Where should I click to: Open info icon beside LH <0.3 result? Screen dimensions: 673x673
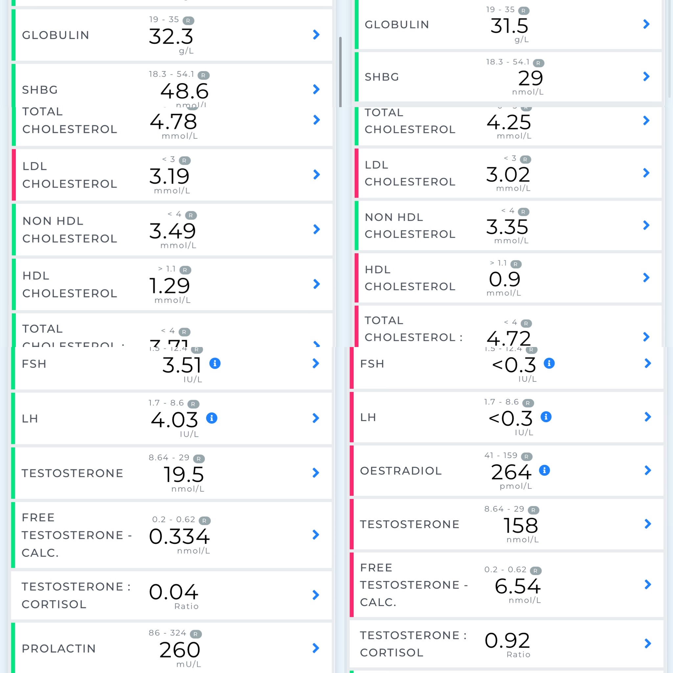click(x=545, y=417)
